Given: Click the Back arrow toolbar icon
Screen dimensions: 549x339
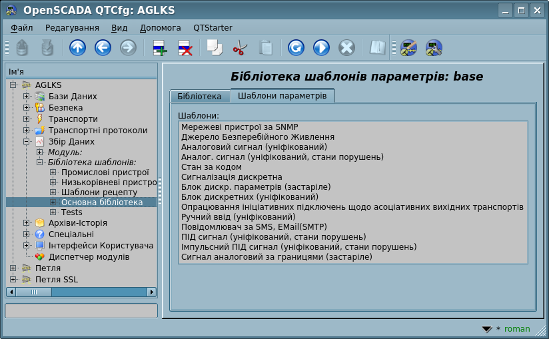Looking at the screenshot, I should [103, 48].
